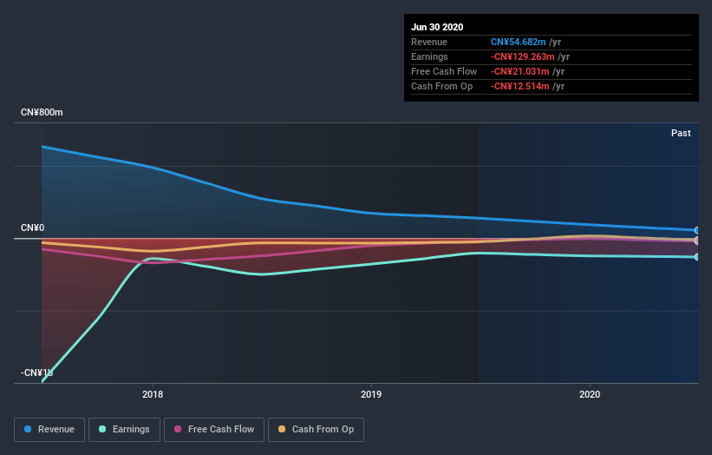Click the blue Revenue endpoint marker
The height and width of the screenshot is (455, 712).
tap(697, 230)
